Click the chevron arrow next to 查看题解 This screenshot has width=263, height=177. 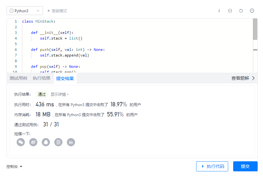(x=254, y=78)
